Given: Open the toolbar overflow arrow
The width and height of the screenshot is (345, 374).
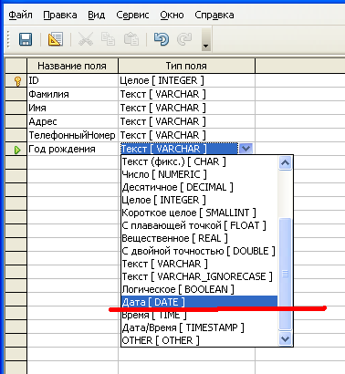Looking at the screenshot, I should [206, 39].
